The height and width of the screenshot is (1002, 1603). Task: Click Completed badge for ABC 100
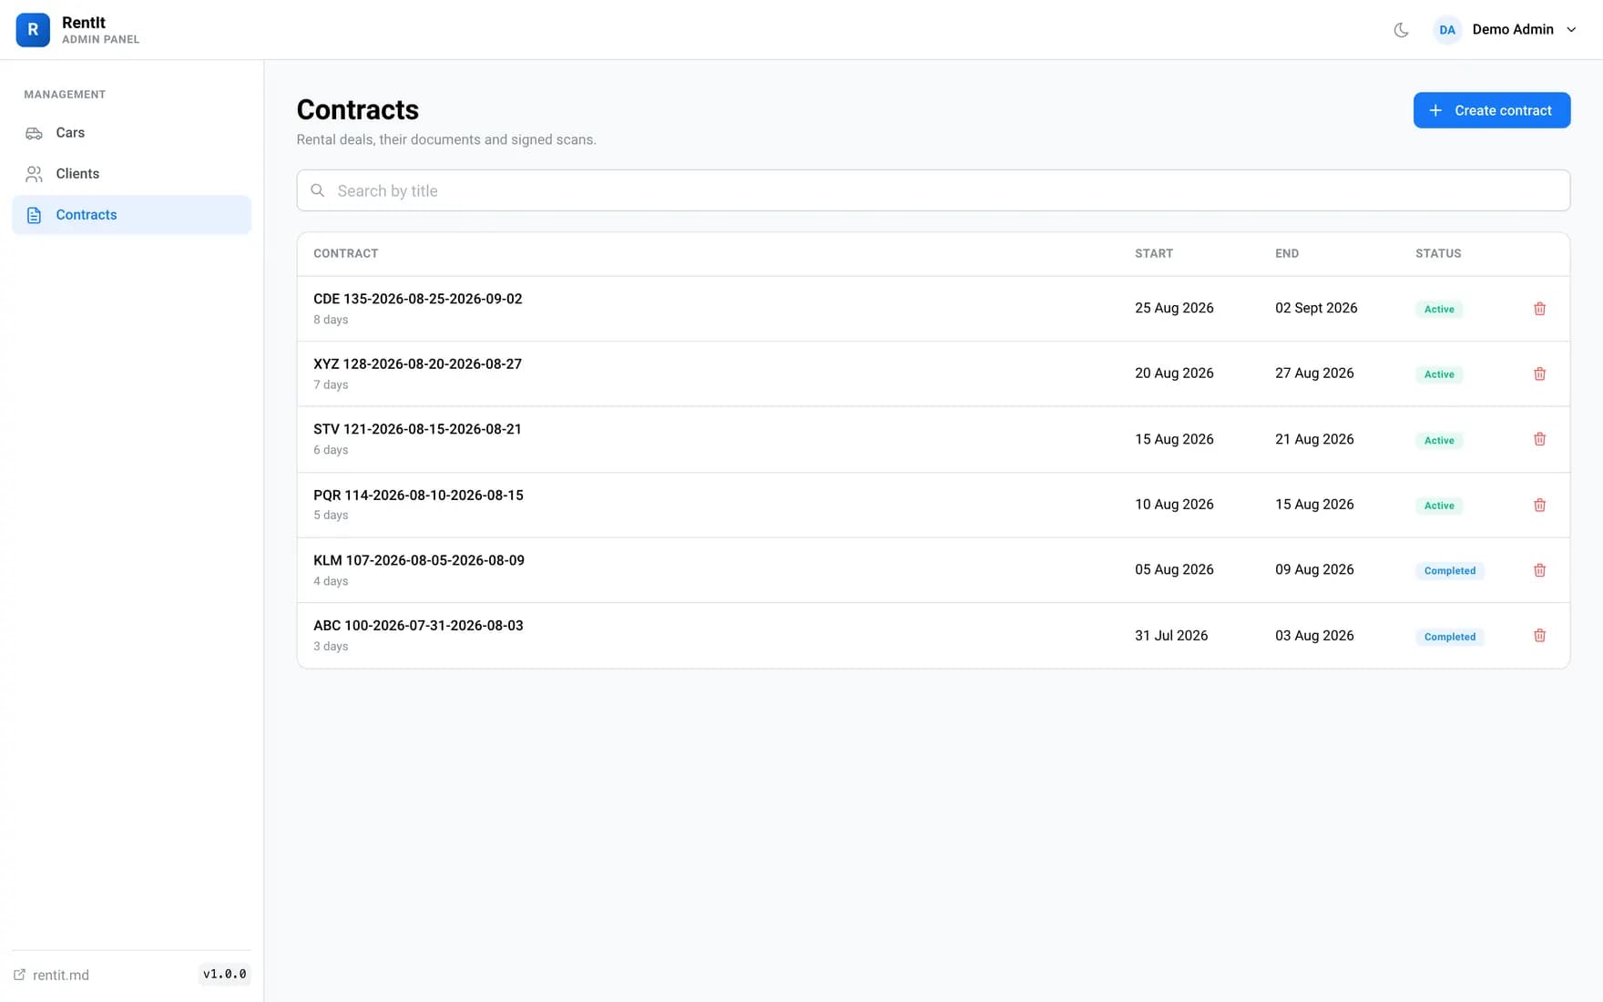click(1450, 637)
